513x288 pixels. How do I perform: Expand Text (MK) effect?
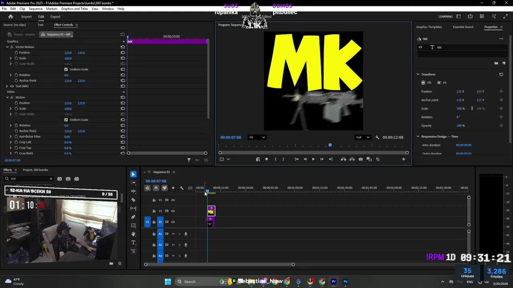tap(7, 86)
